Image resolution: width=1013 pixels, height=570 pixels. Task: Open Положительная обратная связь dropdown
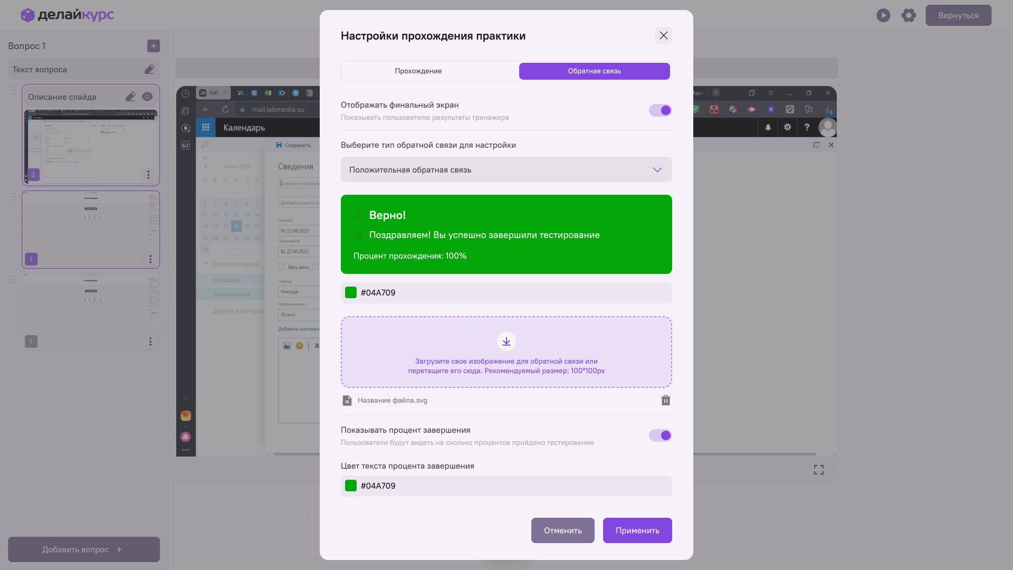506,169
